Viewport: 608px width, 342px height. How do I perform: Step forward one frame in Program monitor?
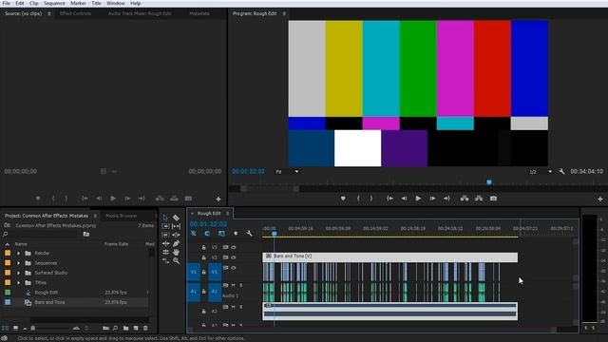[x=432, y=199]
